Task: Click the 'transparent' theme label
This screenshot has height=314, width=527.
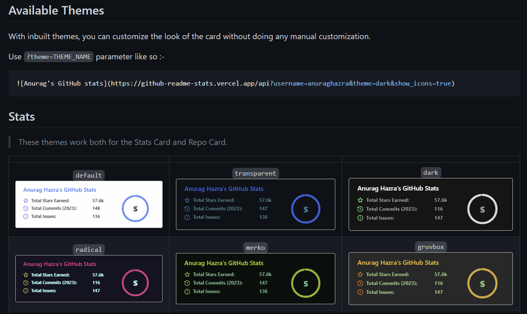Action: 256,174
